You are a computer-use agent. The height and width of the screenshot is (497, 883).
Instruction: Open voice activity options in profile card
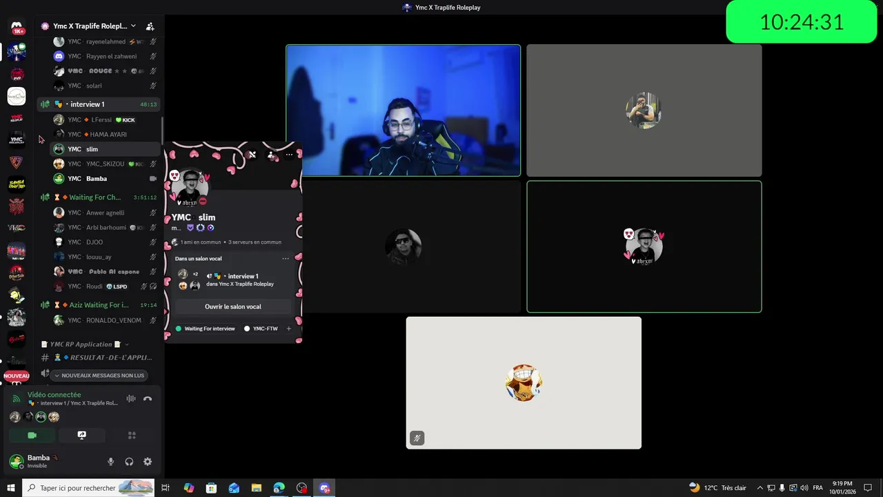[x=286, y=259]
